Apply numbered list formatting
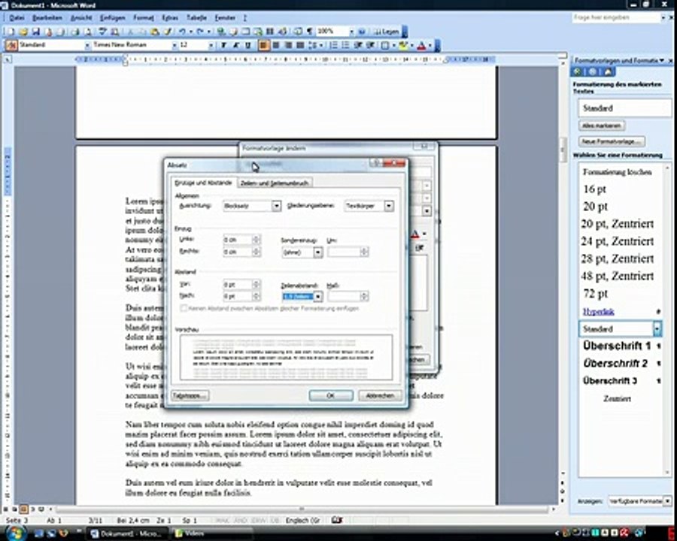This screenshot has width=677, height=541. [x=334, y=45]
